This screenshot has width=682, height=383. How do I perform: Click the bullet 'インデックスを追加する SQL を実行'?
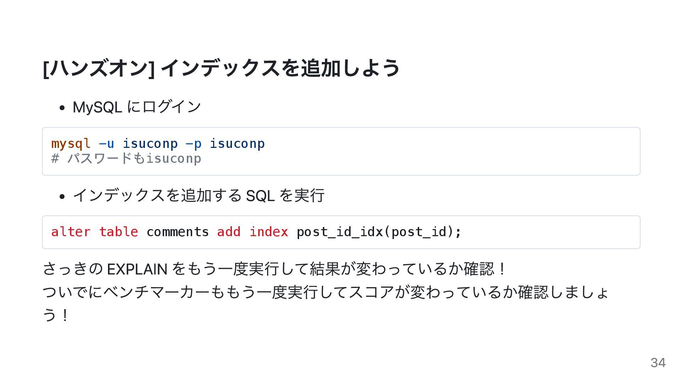(199, 195)
